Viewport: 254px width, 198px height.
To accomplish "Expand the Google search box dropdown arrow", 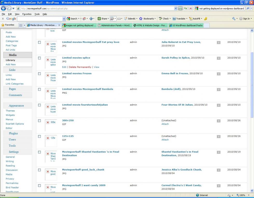I will [64, 19].
